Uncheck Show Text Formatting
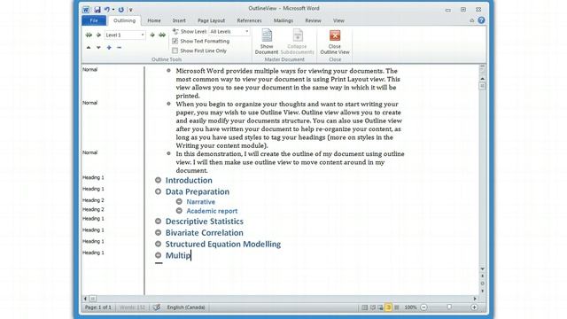Screen dimensions: 567x319 175,42
